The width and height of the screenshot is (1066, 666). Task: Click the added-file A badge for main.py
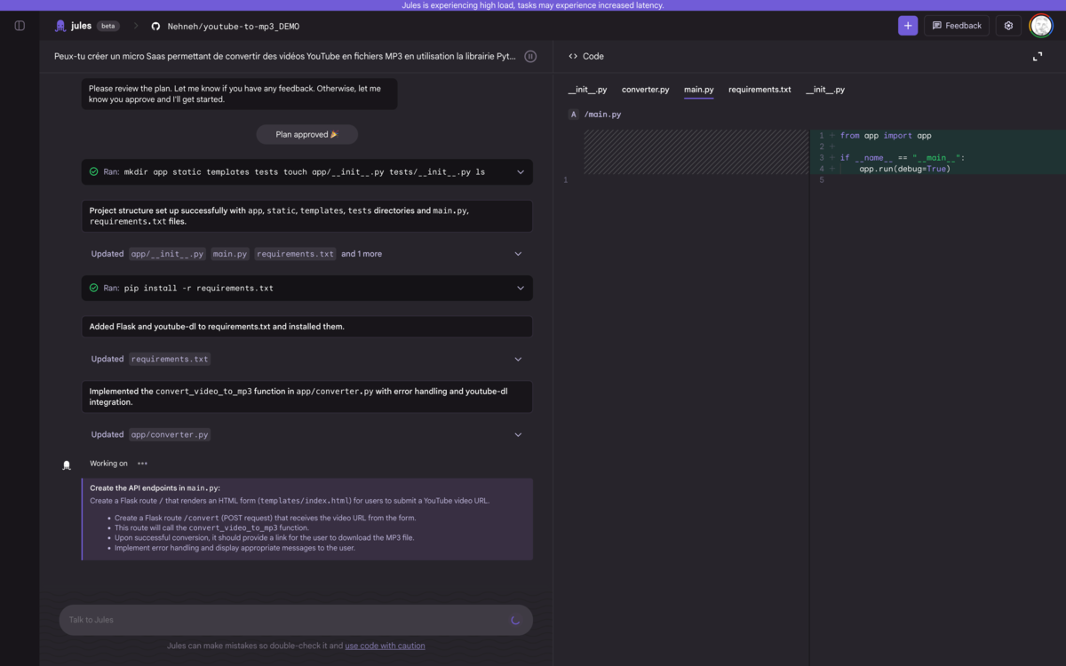574,115
